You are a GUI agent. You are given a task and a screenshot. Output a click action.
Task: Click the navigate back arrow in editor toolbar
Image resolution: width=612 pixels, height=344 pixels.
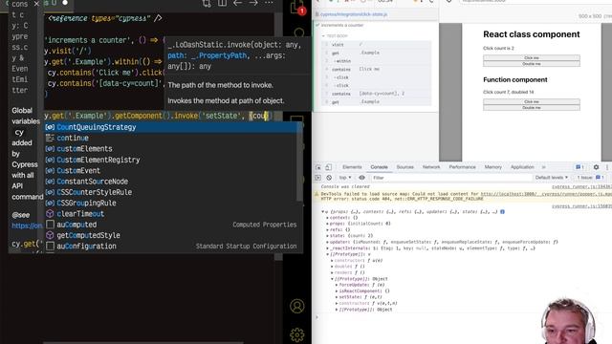[237, 3]
